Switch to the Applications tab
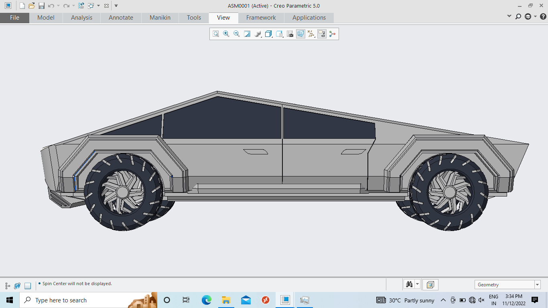Screen dimensions: 548x308 pyautogui.click(x=309, y=18)
